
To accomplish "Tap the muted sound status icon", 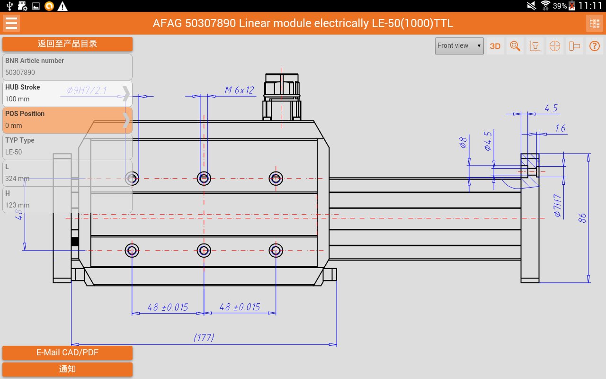I will click(532, 6).
